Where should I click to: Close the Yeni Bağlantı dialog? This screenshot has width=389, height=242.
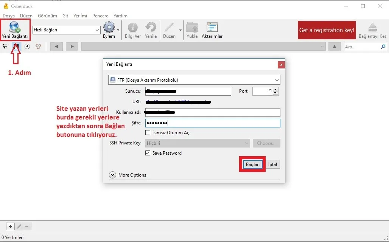click(x=281, y=65)
